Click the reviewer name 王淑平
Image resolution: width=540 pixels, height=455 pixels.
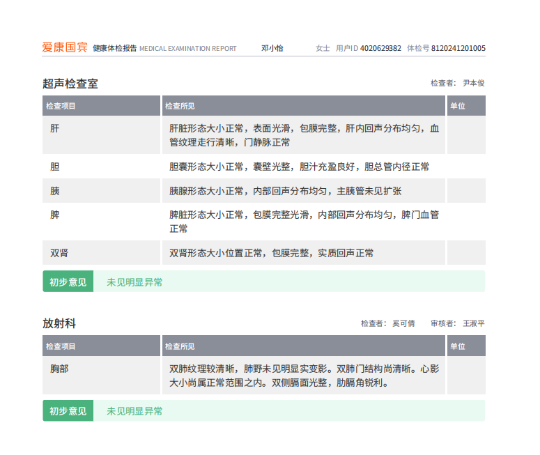[x=474, y=323]
